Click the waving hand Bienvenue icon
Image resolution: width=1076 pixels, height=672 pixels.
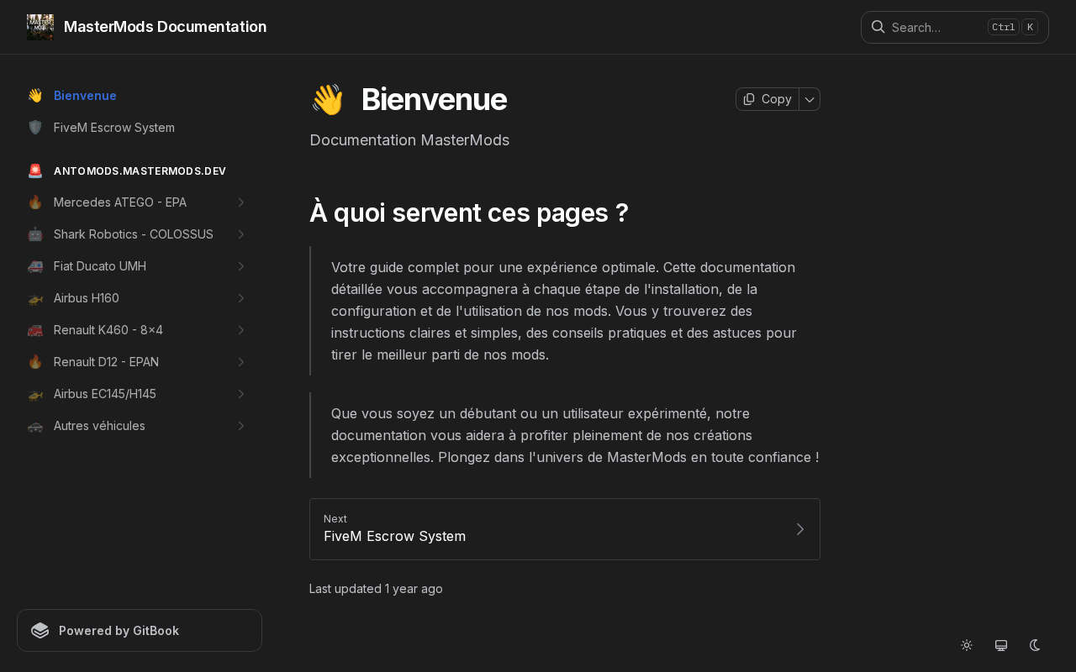(34, 96)
